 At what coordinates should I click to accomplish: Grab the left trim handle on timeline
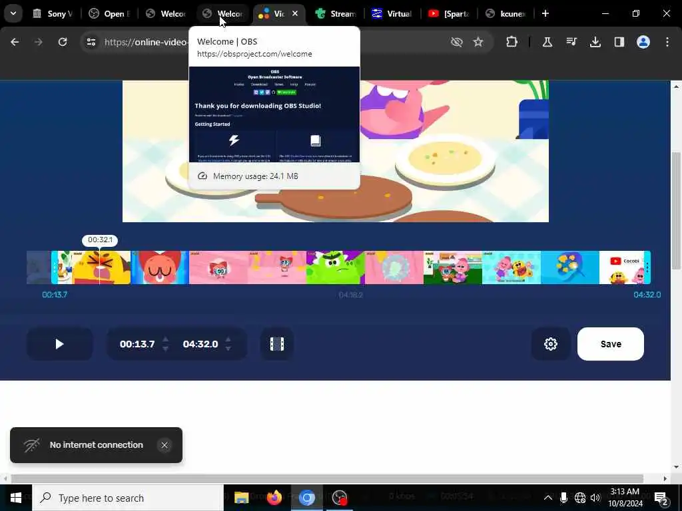[x=55, y=267]
